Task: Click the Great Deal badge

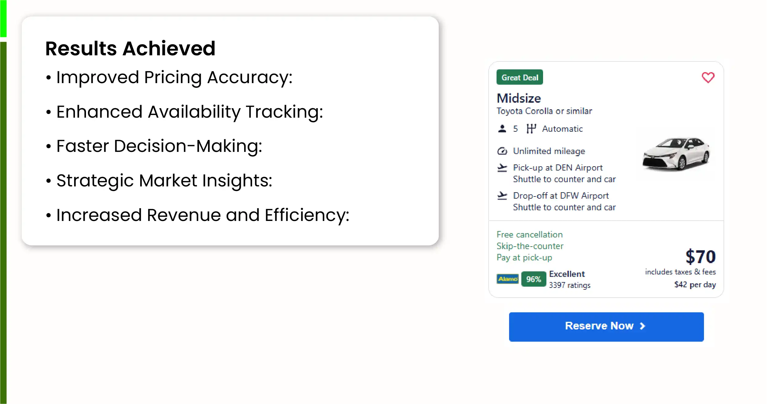Action: [519, 77]
